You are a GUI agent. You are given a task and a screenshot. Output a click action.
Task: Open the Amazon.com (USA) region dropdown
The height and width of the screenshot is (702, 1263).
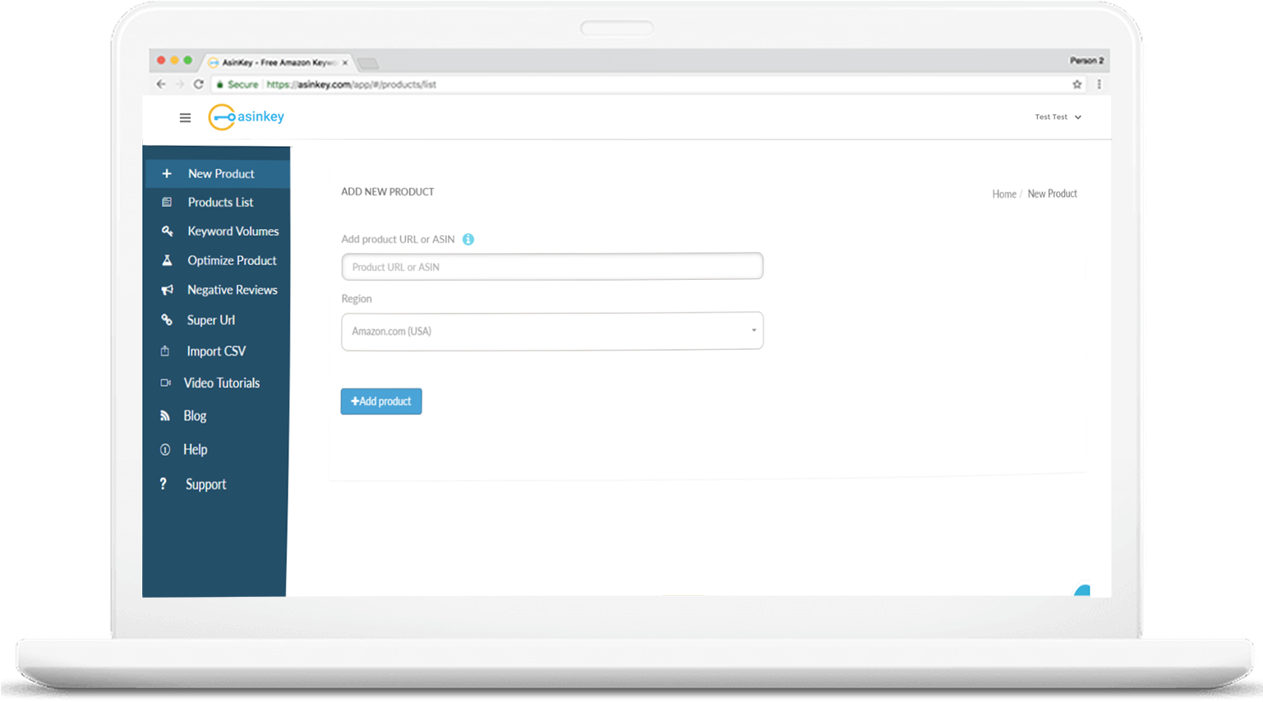click(x=552, y=331)
